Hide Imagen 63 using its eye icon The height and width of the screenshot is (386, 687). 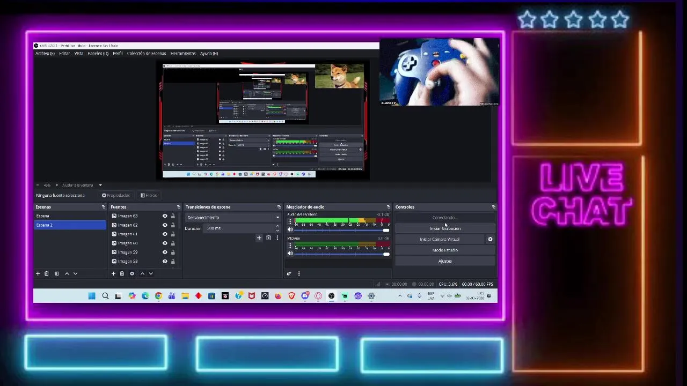click(165, 216)
